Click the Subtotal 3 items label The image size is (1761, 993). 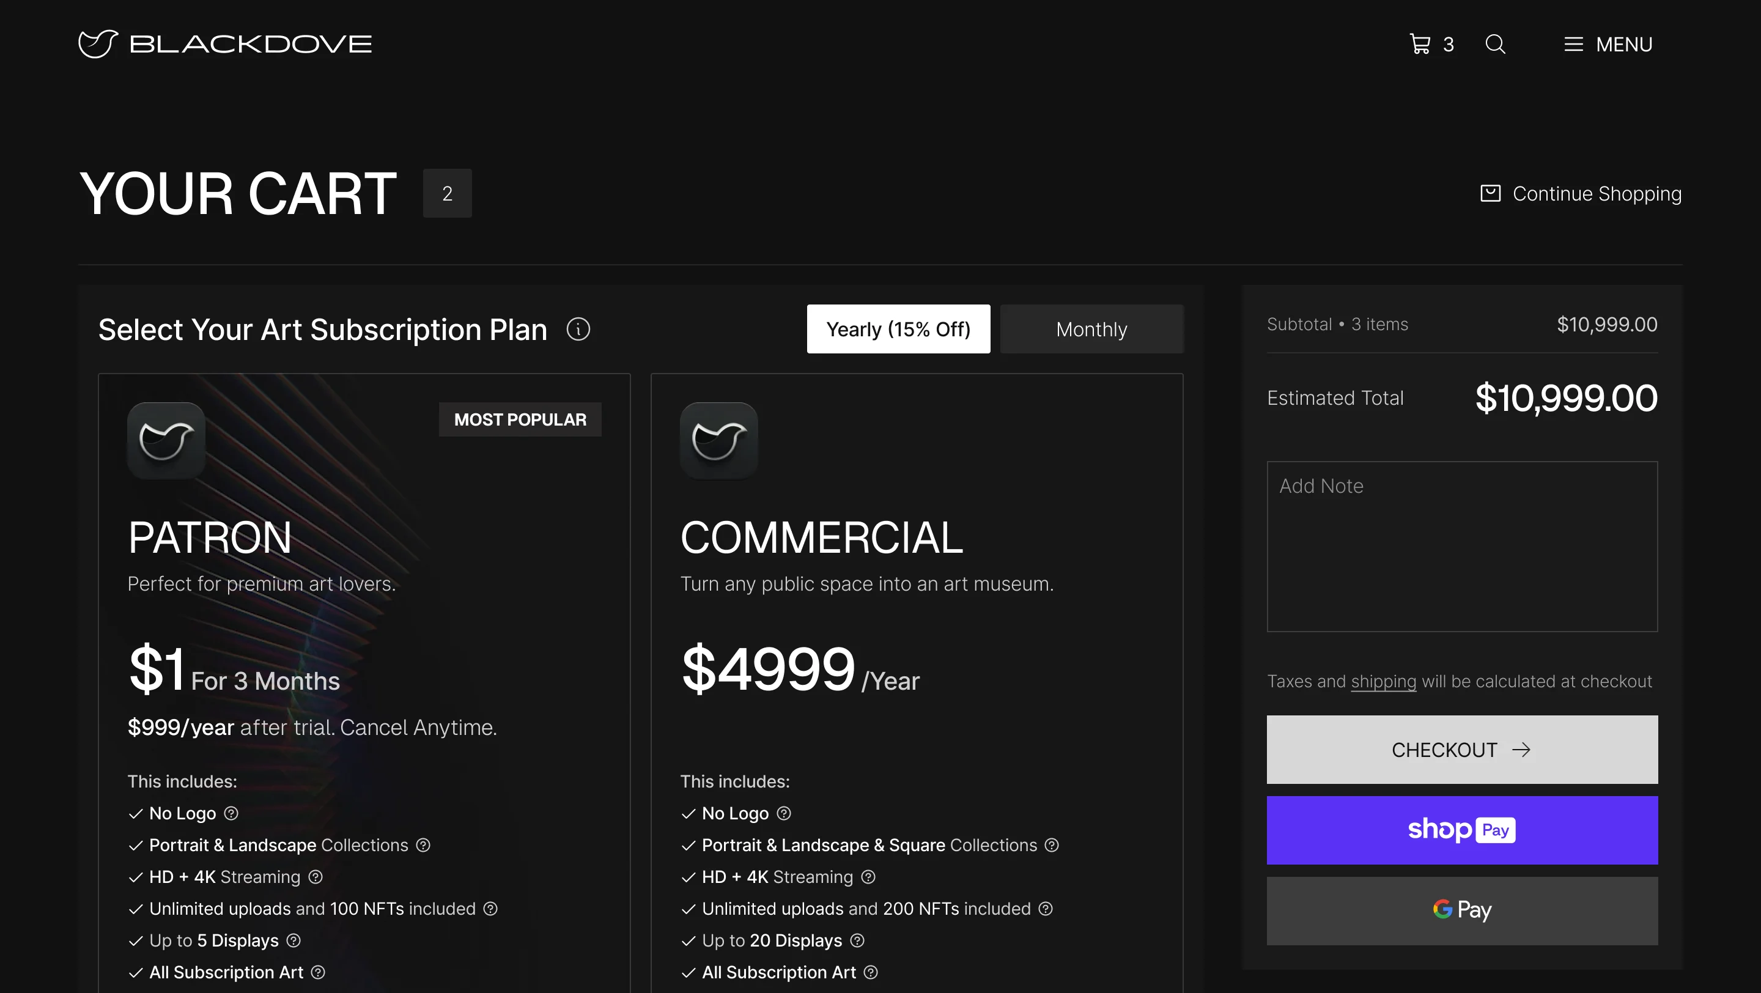(1337, 324)
